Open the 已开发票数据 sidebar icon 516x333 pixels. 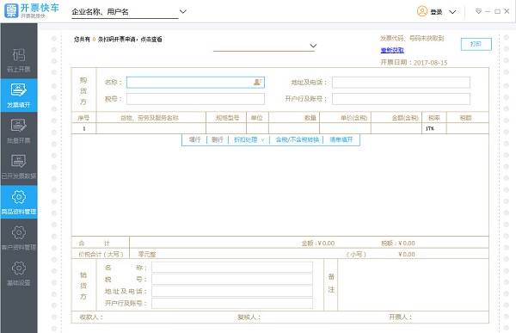click(x=19, y=161)
